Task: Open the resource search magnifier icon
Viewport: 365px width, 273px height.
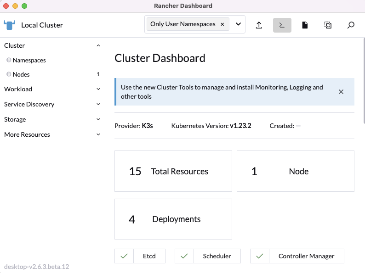Action: pos(351,25)
